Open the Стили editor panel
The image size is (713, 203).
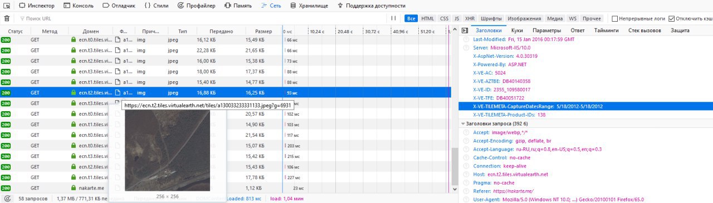click(157, 6)
